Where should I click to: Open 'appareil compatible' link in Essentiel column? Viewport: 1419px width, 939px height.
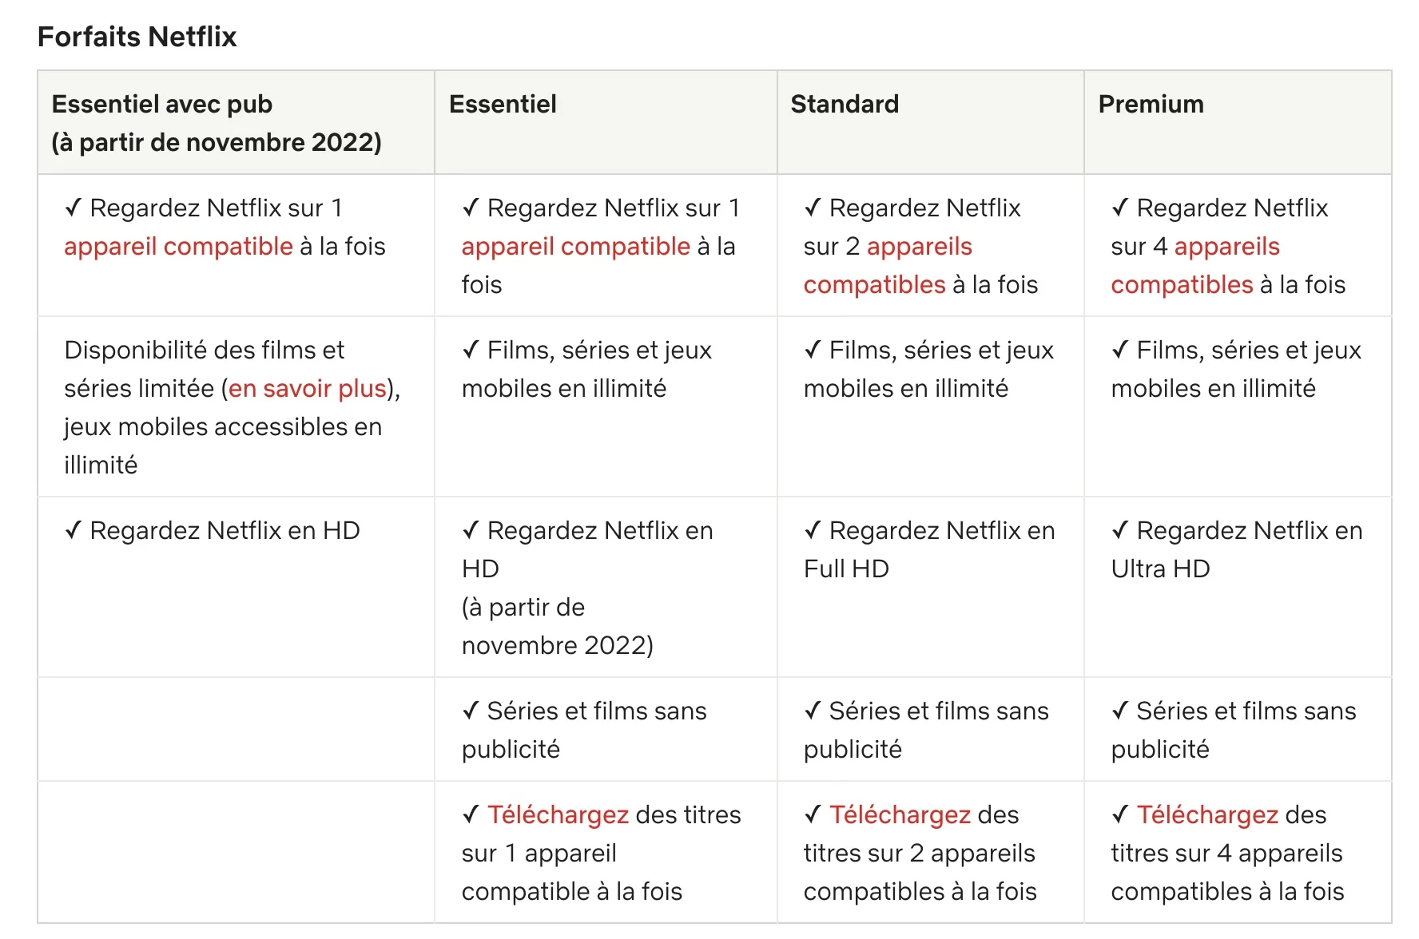point(575,247)
